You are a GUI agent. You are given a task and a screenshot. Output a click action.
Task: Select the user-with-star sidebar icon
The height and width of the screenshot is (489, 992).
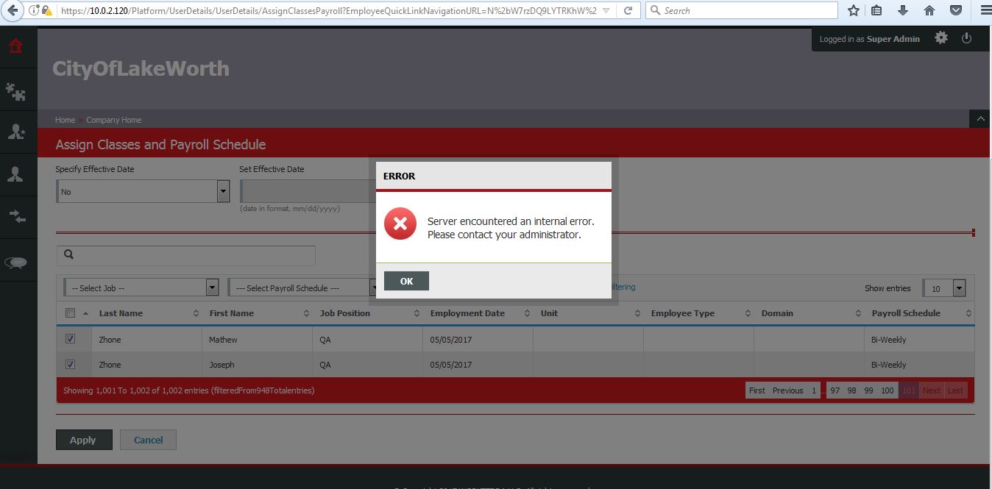tap(15, 132)
